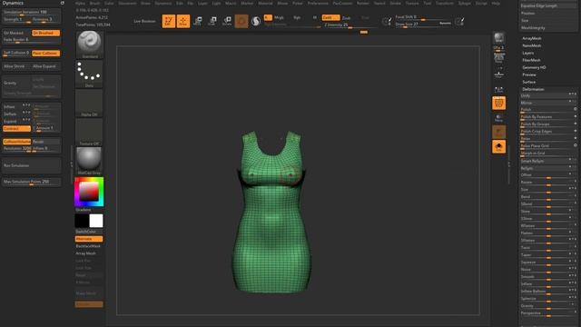Click Run Simulation button

click(32, 165)
